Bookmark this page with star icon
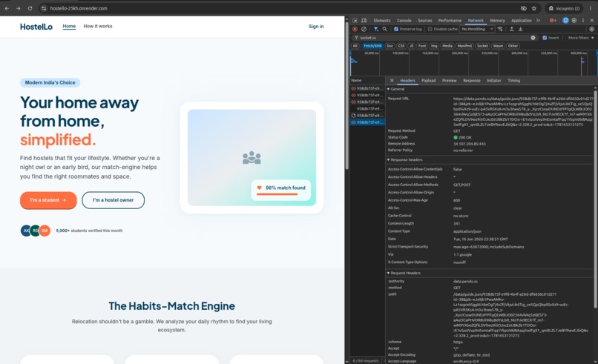Image resolution: width=598 pixels, height=364 pixels. click(534, 8)
